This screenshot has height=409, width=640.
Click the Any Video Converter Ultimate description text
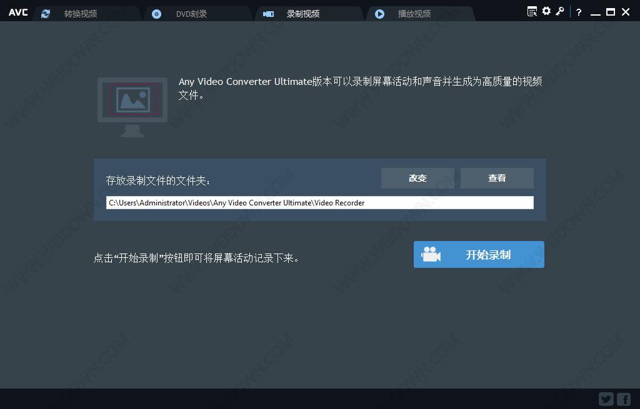361,88
